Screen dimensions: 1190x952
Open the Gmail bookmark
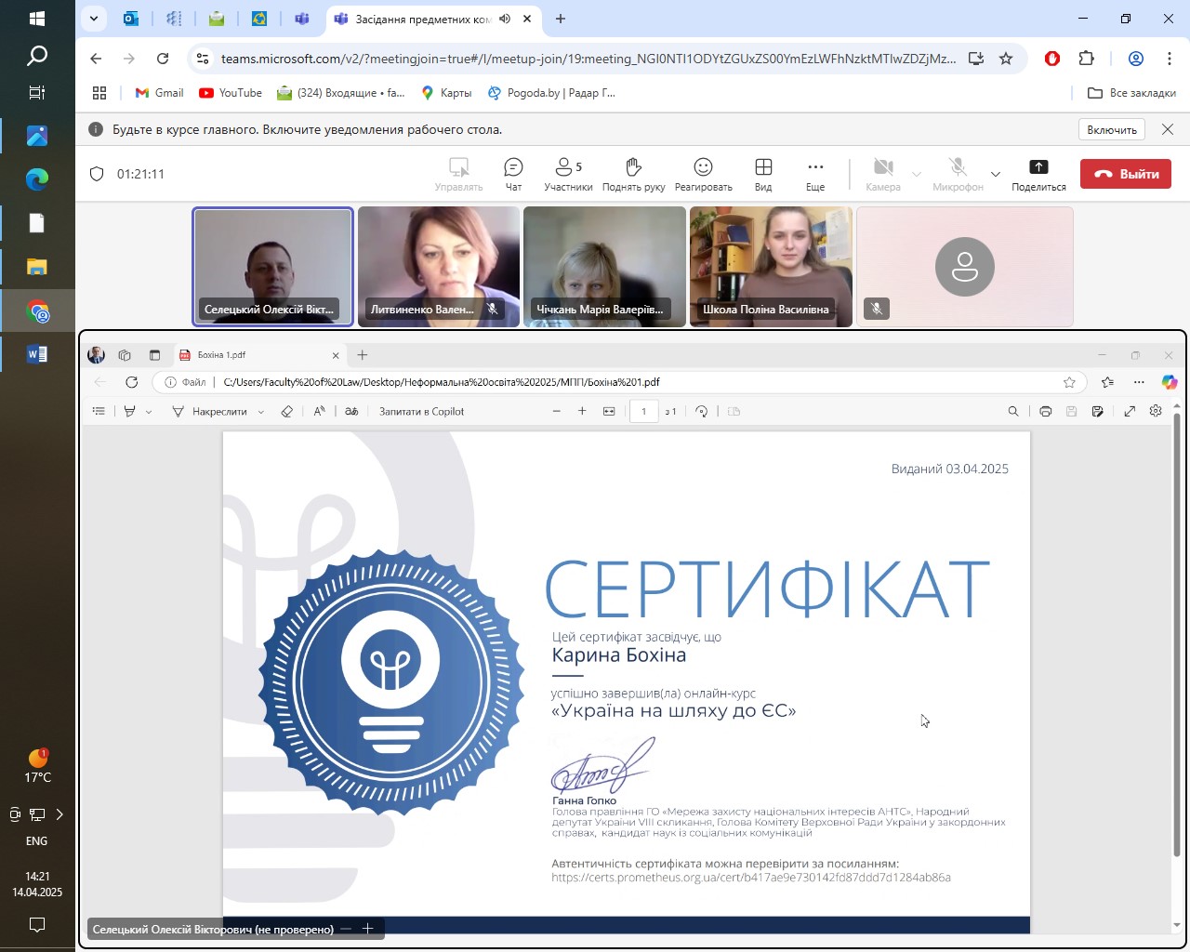[x=159, y=93]
